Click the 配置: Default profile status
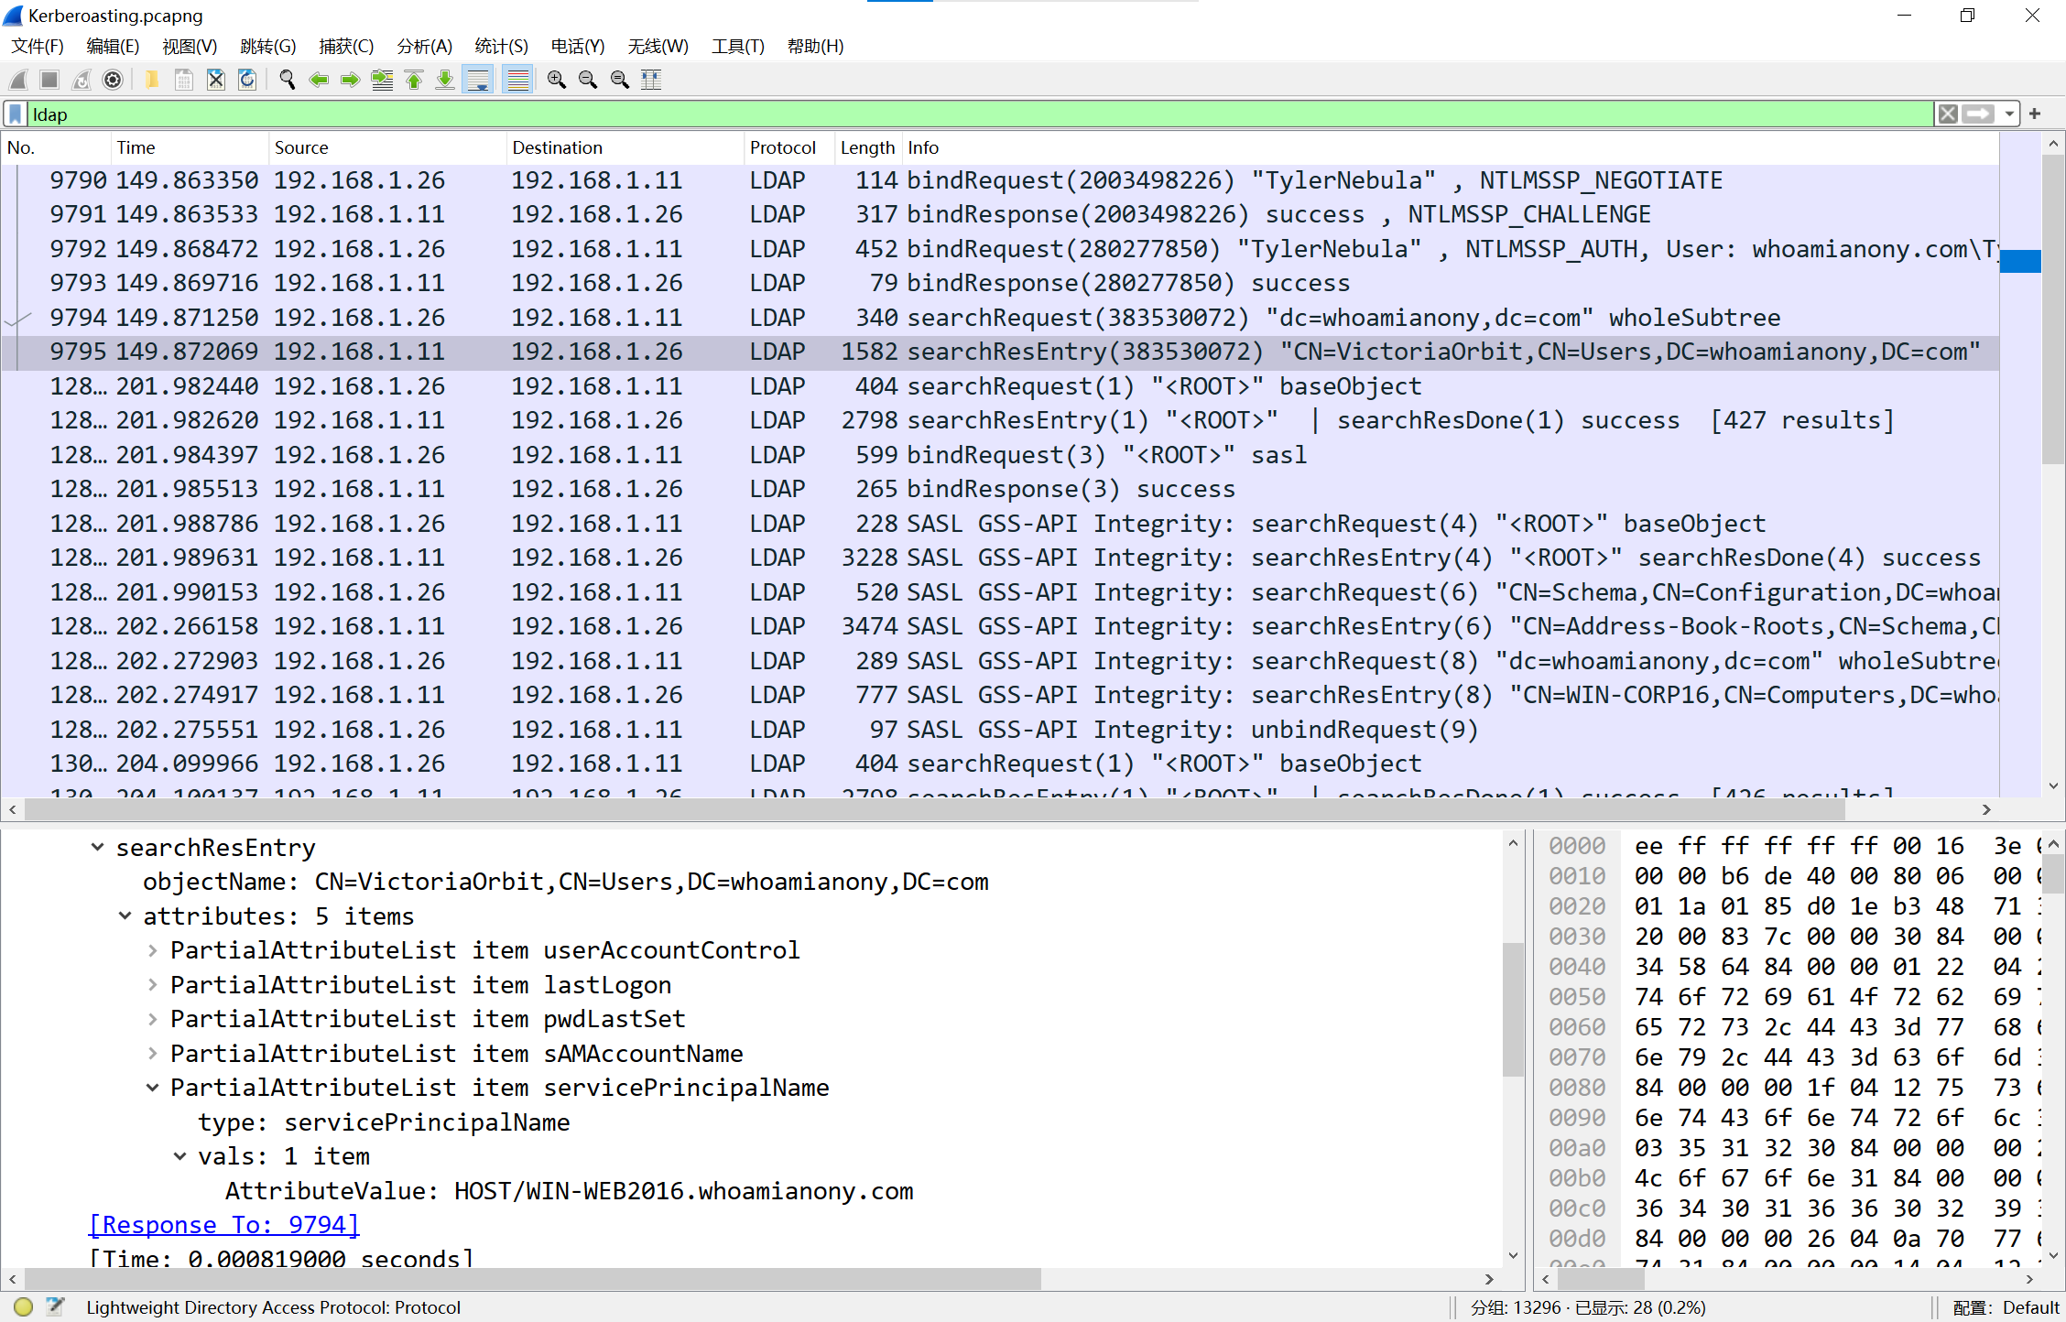2066x1322 pixels. (x=2005, y=1307)
